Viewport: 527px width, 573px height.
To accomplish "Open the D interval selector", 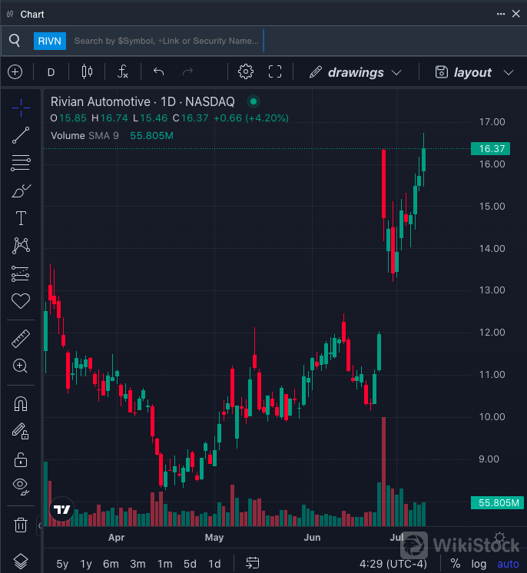I will 51,72.
